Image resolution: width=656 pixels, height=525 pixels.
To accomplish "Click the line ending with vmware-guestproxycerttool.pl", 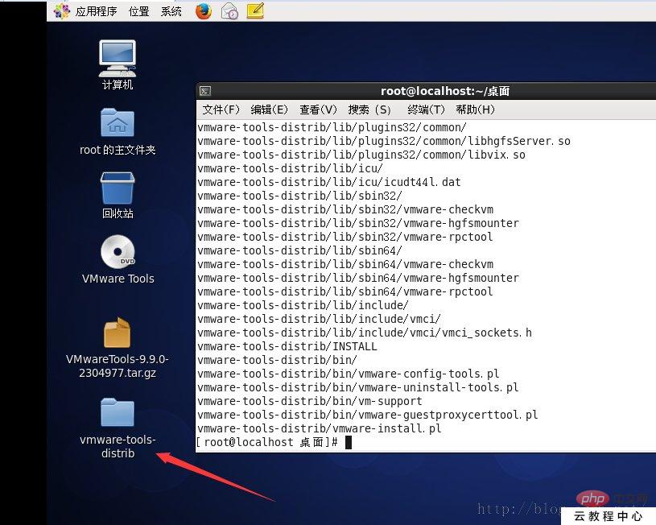I will click(367, 415).
